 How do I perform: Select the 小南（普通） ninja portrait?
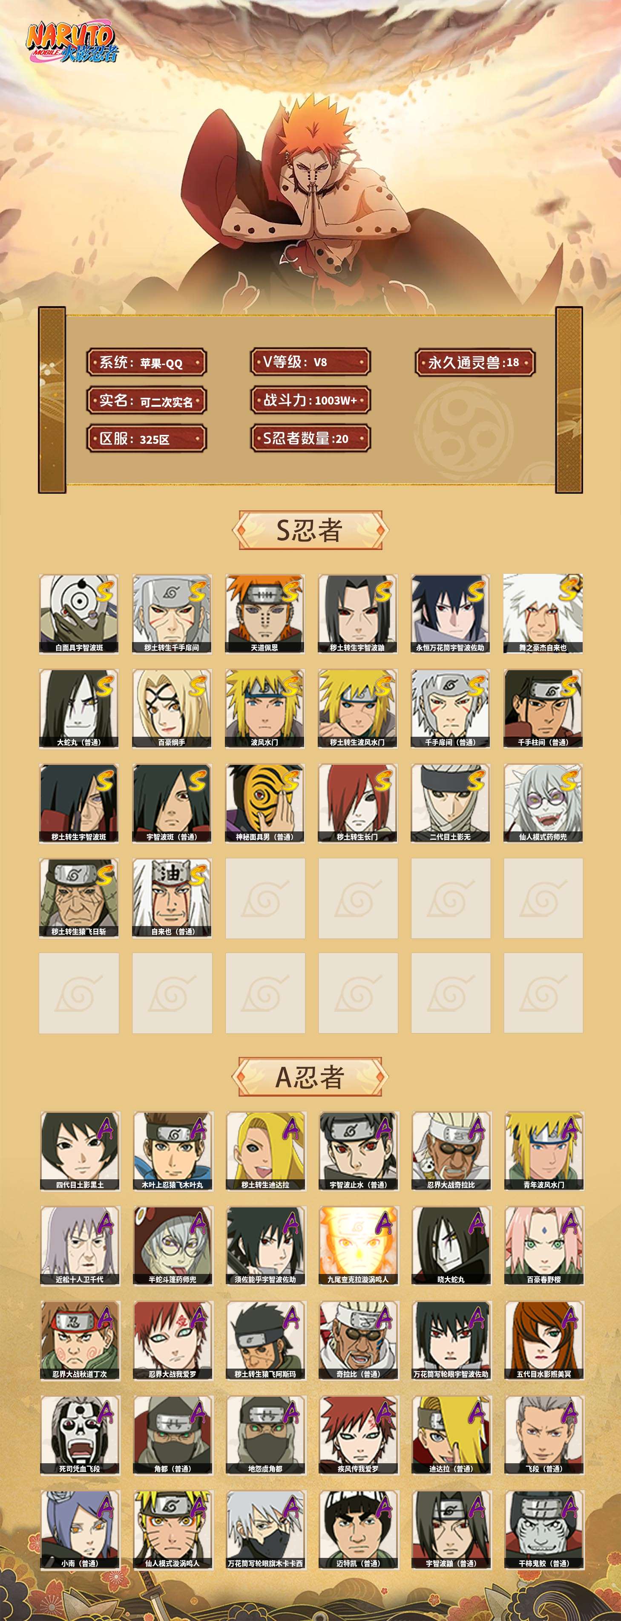pyautogui.click(x=80, y=1529)
